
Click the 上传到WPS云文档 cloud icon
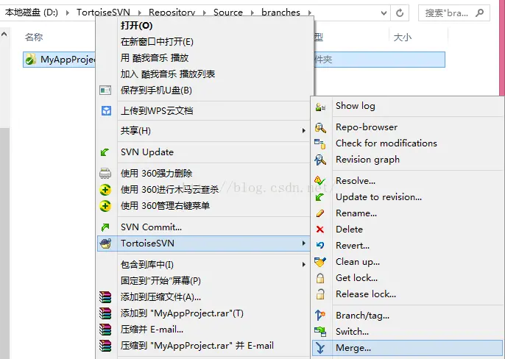click(x=106, y=111)
